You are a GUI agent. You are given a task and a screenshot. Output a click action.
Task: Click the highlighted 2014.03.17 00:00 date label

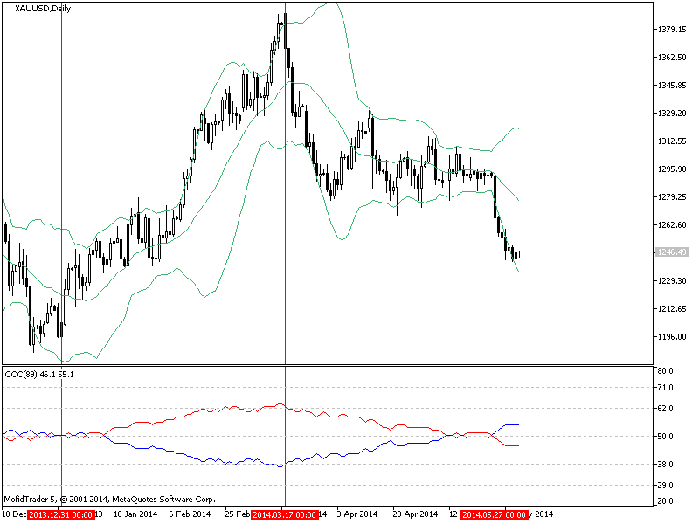(x=286, y=514)
